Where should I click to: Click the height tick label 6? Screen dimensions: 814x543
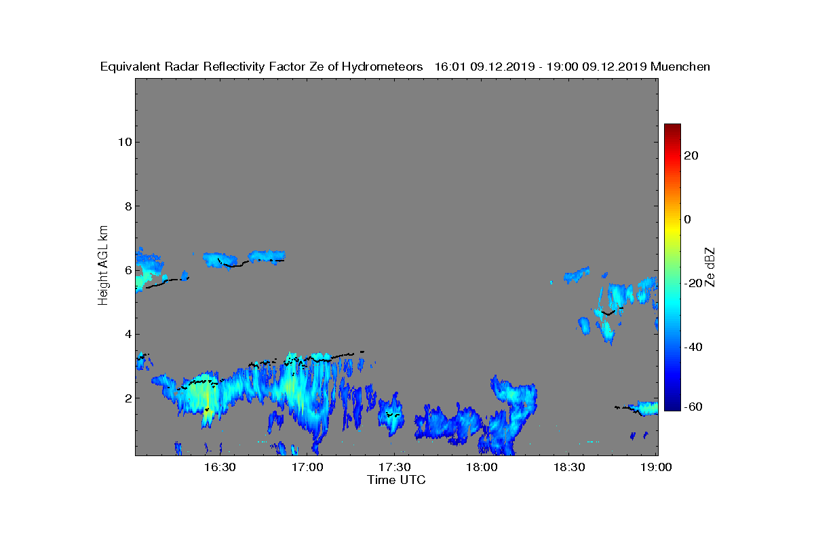pos(127,270)
